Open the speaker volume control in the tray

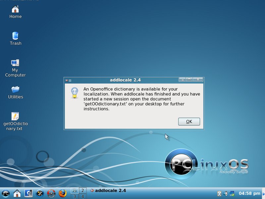click(226, 193)
